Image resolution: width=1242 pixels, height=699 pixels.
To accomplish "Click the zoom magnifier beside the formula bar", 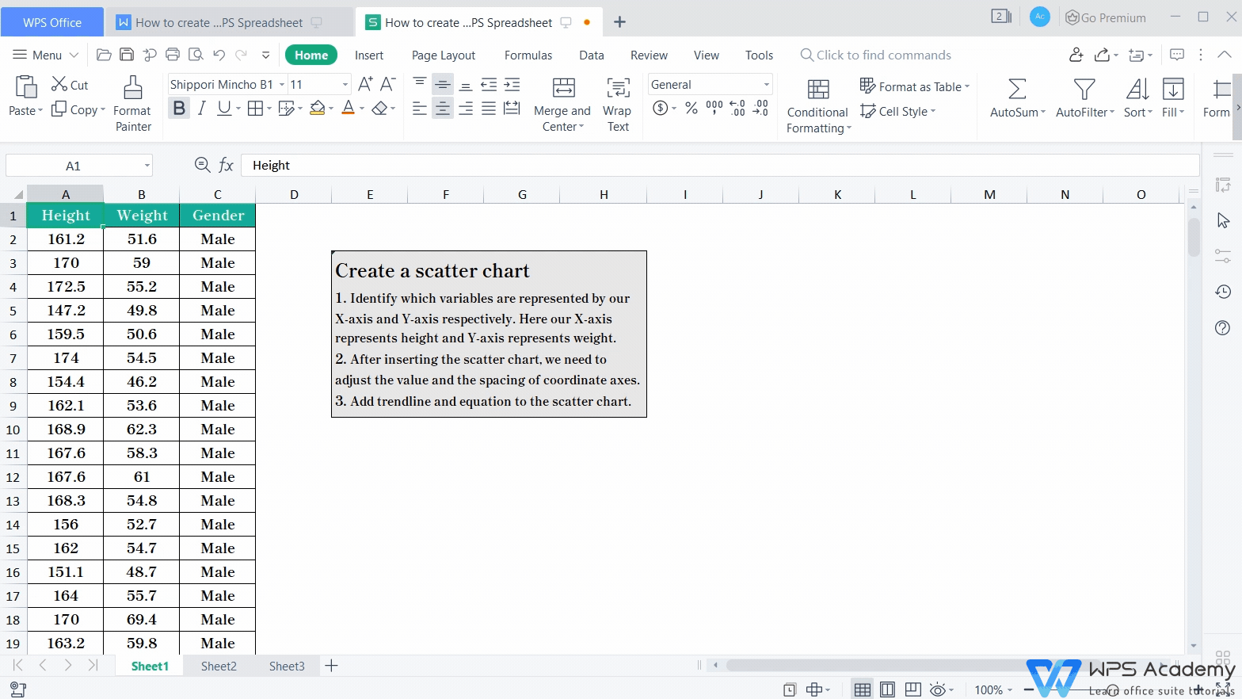I will [202, 165].
